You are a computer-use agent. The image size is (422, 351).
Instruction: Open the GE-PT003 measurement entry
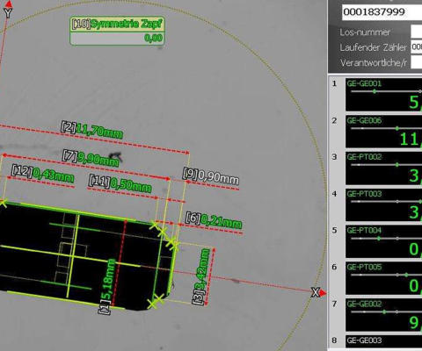[x=383, y=205]
